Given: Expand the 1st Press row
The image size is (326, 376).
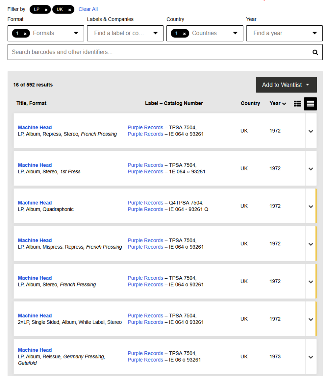Looking at the screenshot, I should (311, 169).
